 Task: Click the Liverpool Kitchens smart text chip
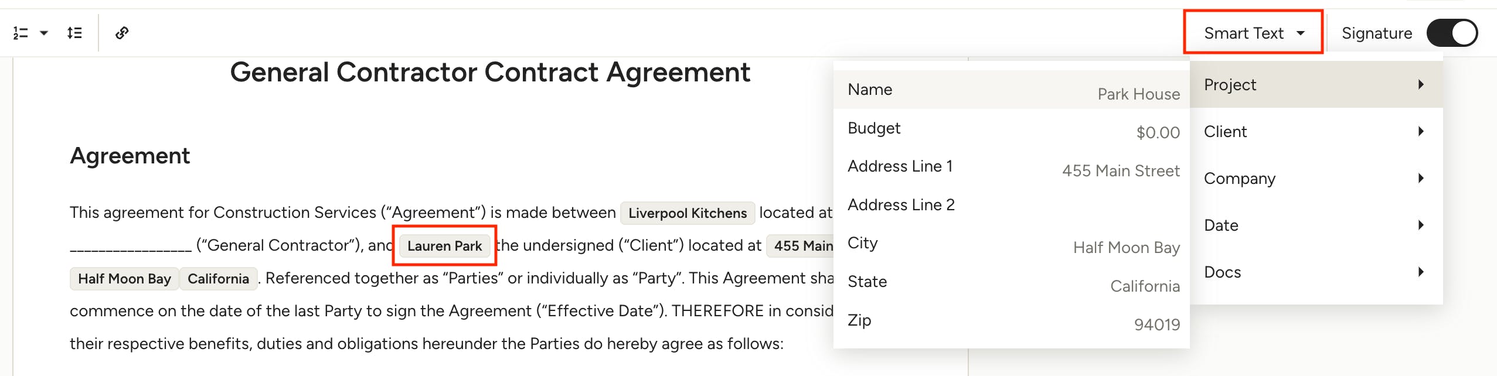687,213
